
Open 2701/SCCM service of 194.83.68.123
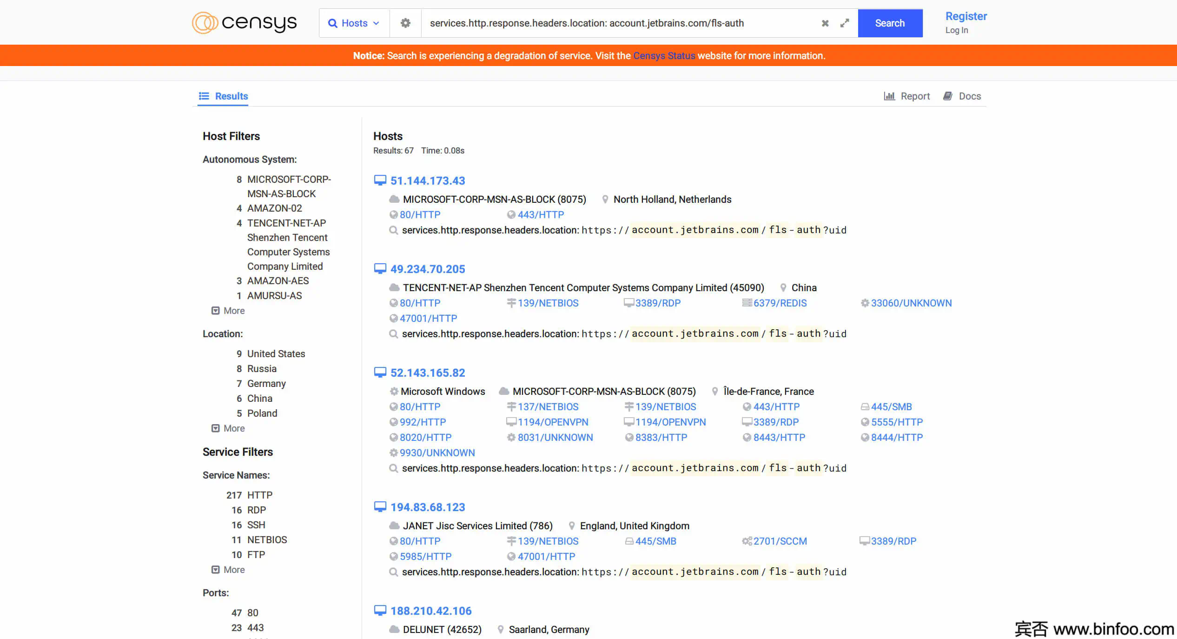coord(780,541)
